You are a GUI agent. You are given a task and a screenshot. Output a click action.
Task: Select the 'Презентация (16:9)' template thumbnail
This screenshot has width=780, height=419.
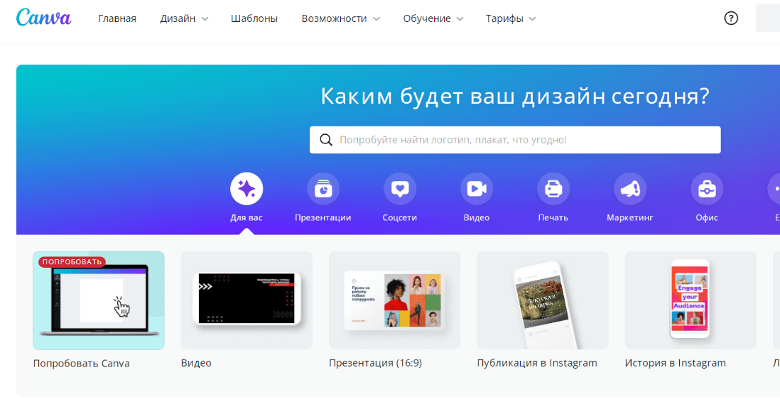click(x=394, y=300)
